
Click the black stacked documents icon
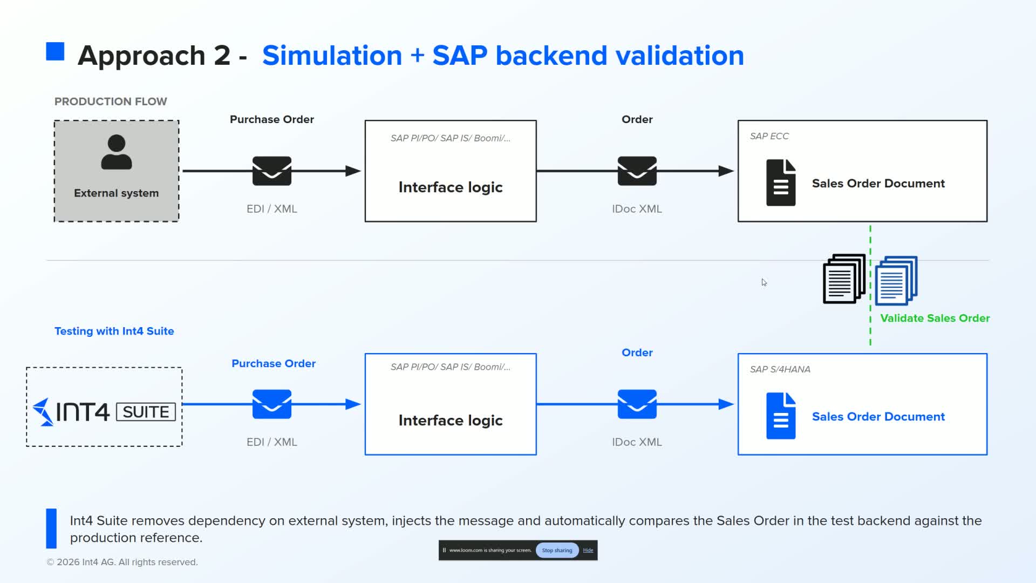pos(844,279)
